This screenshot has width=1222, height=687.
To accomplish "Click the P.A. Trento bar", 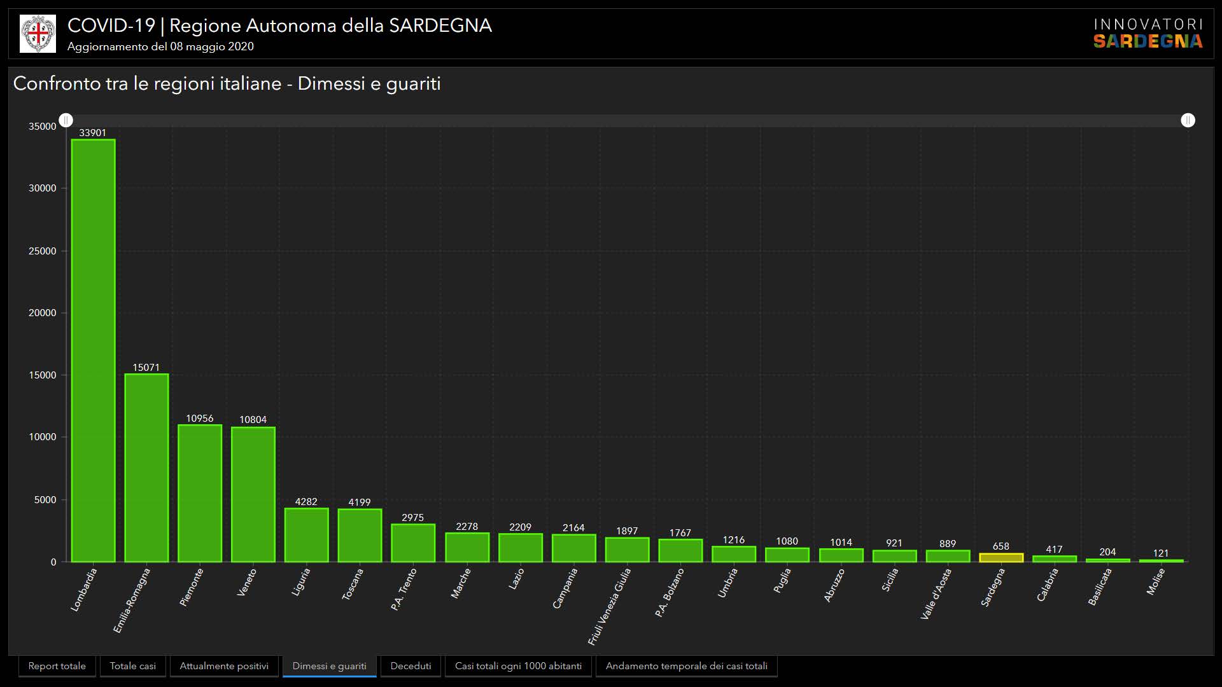I will pos(413,543).
